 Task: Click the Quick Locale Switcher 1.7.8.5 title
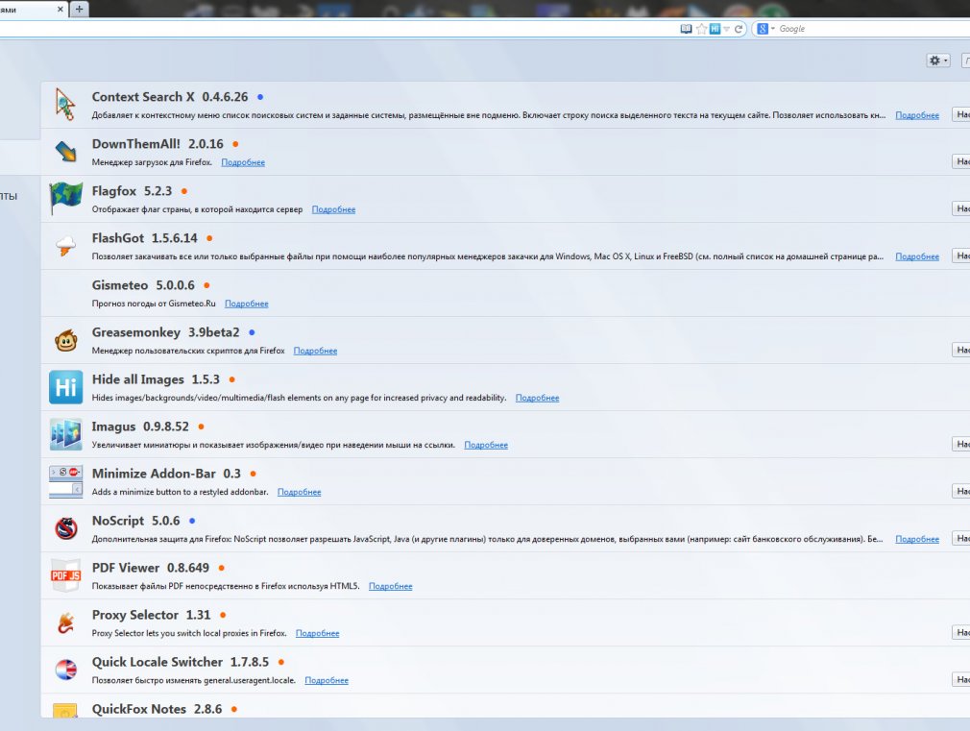pyautogui.click(x=180, y=662)
